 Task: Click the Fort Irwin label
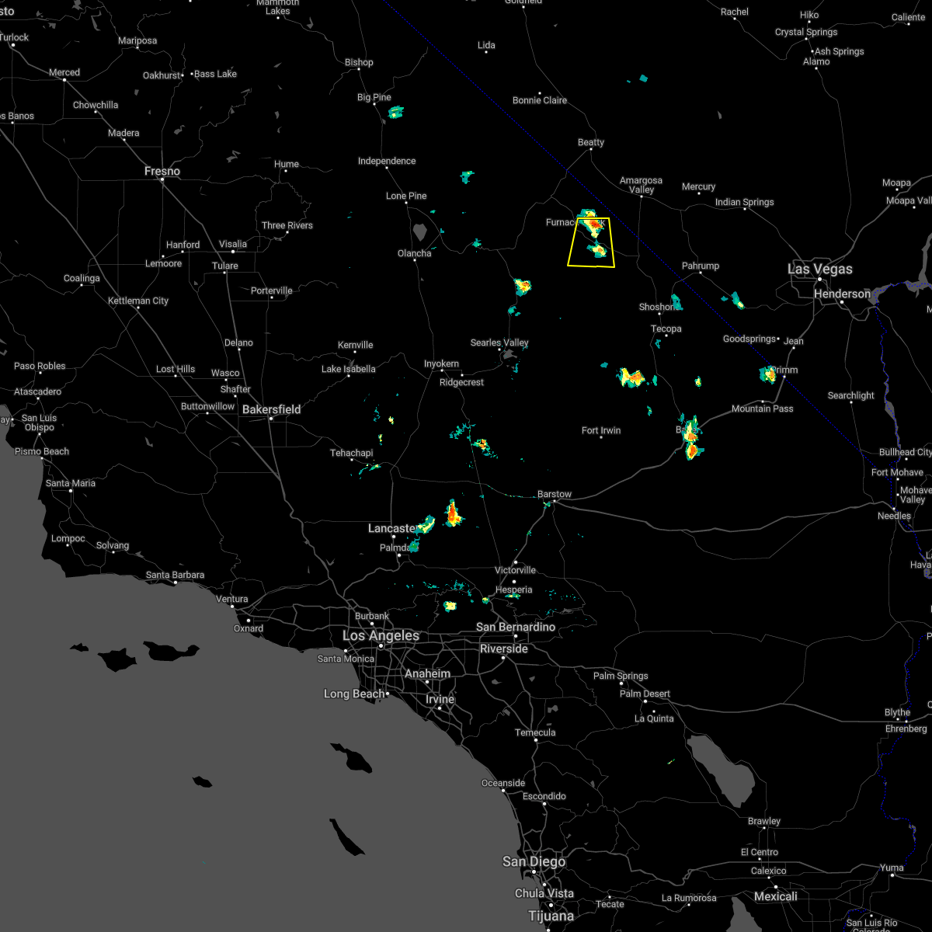(600, 429)
